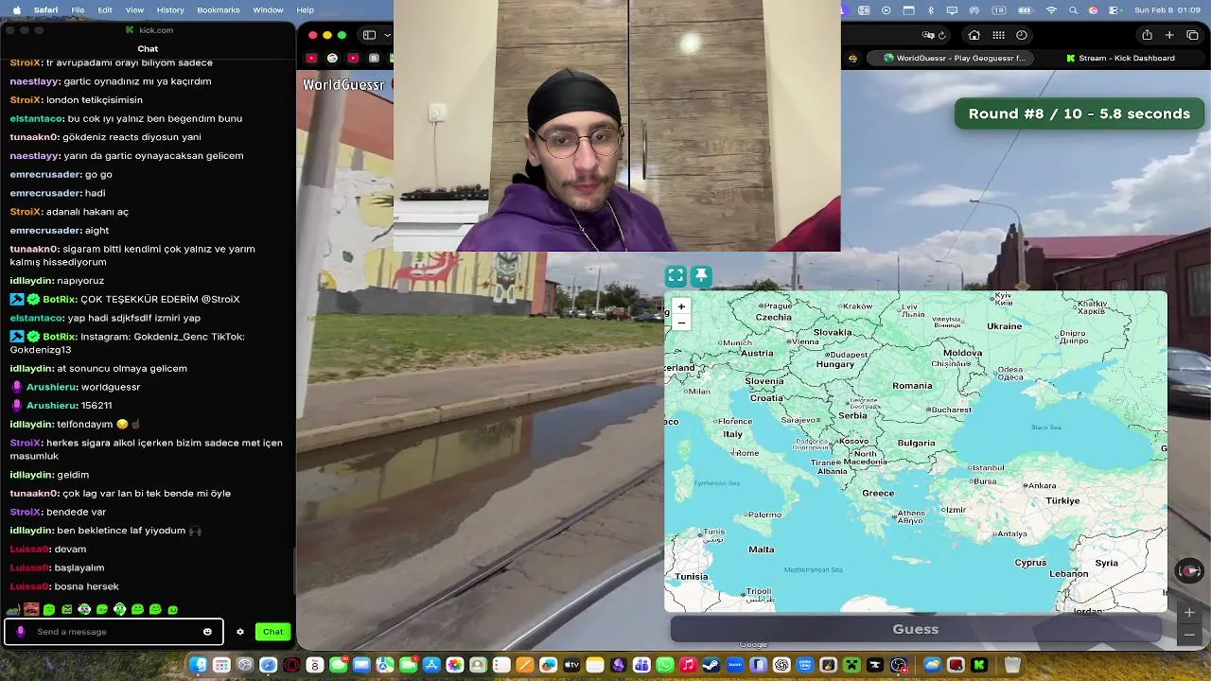Click the street view zoom out minus

pos(1189,635)
